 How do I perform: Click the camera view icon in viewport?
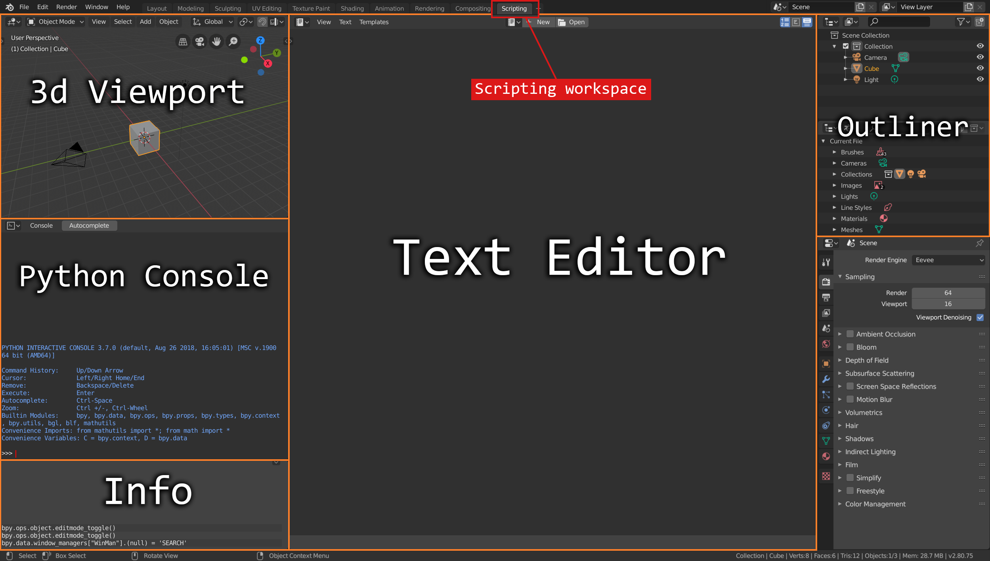(200, 41)
